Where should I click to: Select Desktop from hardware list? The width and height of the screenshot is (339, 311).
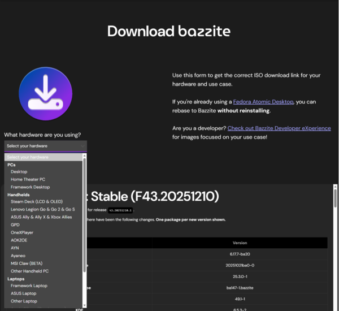pyautogui.click(x=44, y=172)
